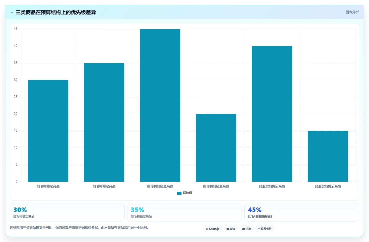Click the axis label under the 15 bar

(328, 186)
